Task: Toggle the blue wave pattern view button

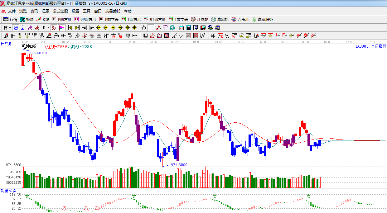Action: pyautogui.click(x=15, y=28)
